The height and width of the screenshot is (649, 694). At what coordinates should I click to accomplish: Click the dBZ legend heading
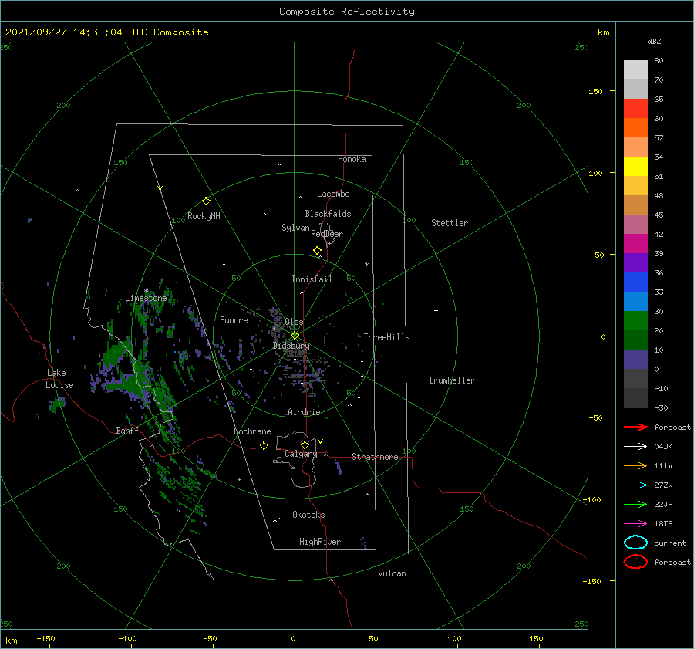pyautogui.click(x=654, y=41)
